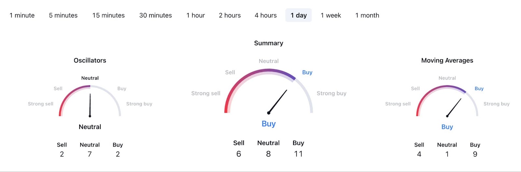This screenshot has width=521, height=172.
Task: Click the Moving Averages gauge heading
Action: click(447, 60)
